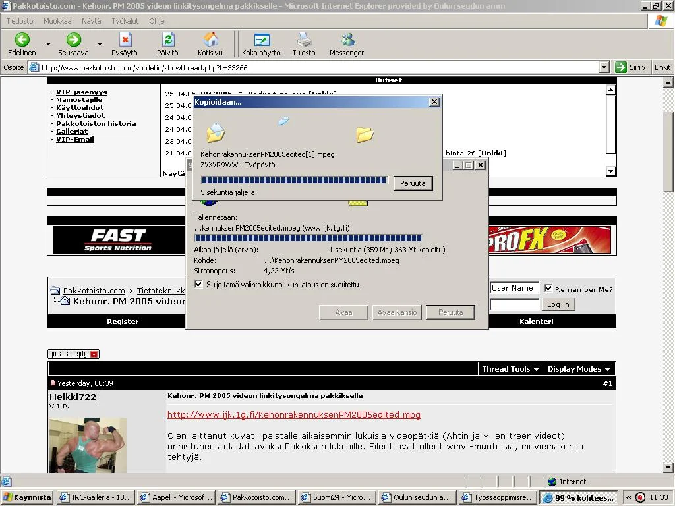Open the Display Modes dropdown
Viewport: 675px width, 506px height.
click(x=579, y=369)
